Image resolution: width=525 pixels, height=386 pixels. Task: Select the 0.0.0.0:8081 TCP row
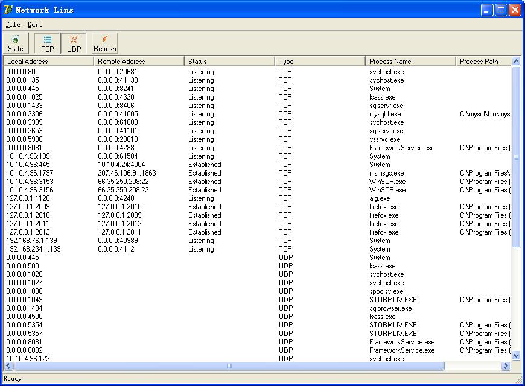[257, 148]
